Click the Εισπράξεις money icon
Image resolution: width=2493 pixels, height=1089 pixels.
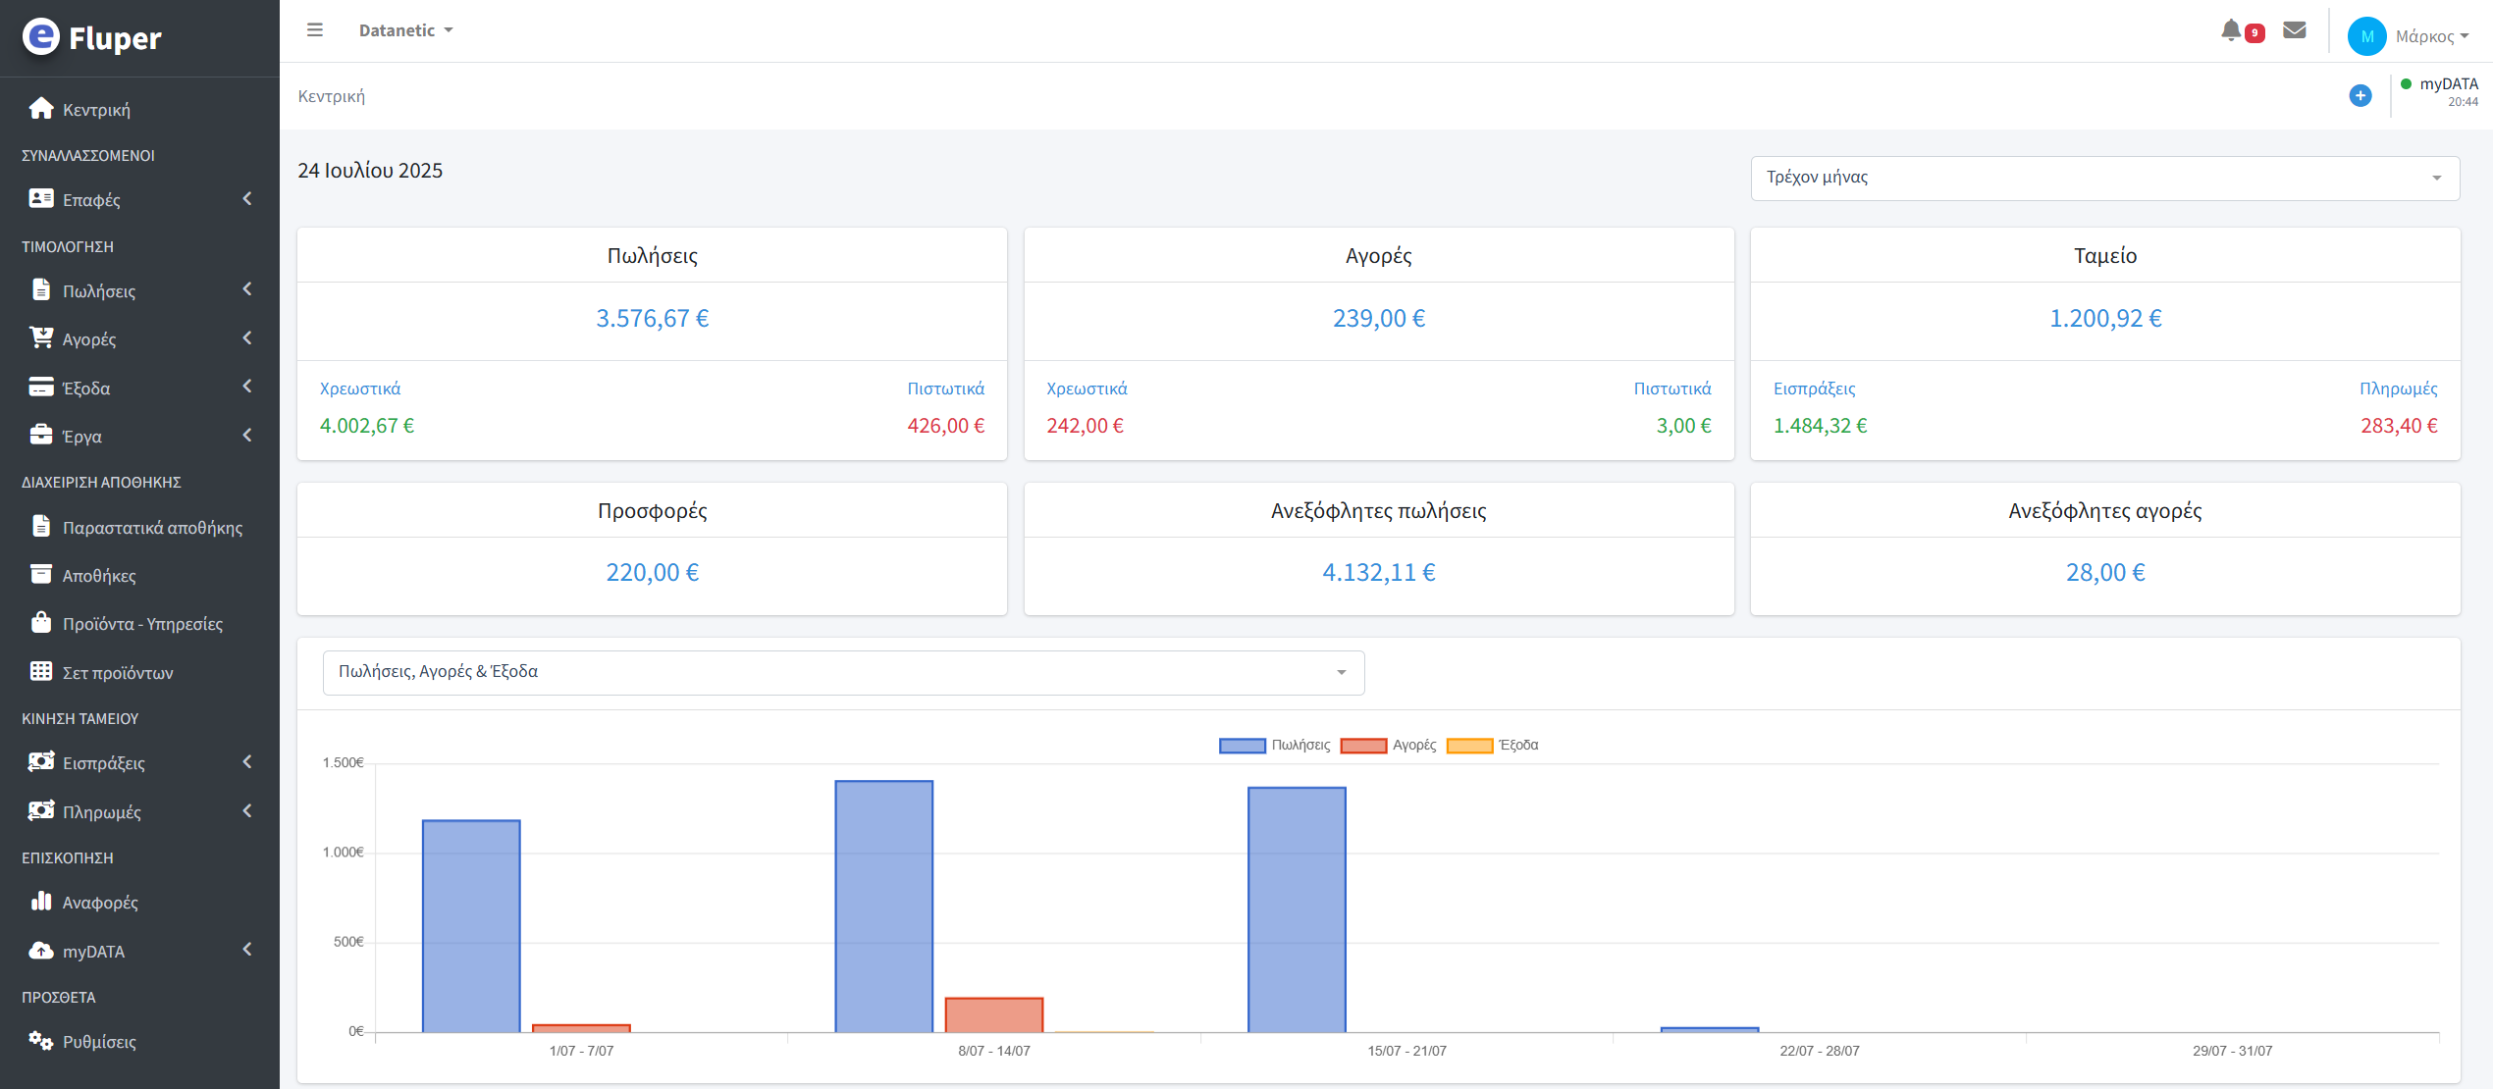(x=41, y=761)
